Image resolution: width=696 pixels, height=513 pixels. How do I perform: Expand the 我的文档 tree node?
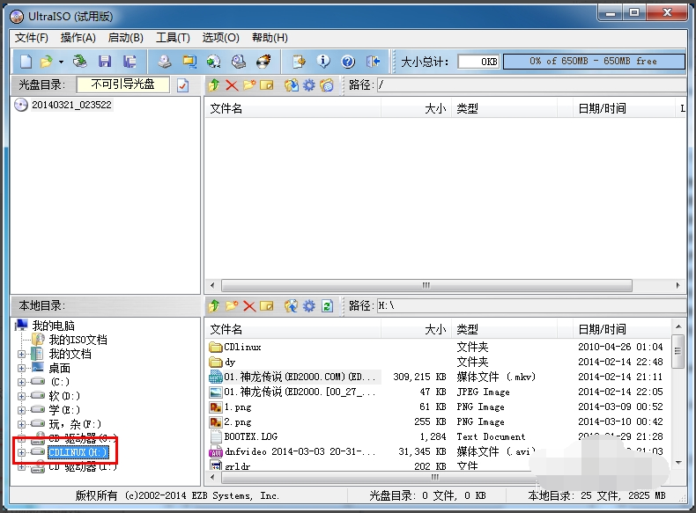[22, 354]
